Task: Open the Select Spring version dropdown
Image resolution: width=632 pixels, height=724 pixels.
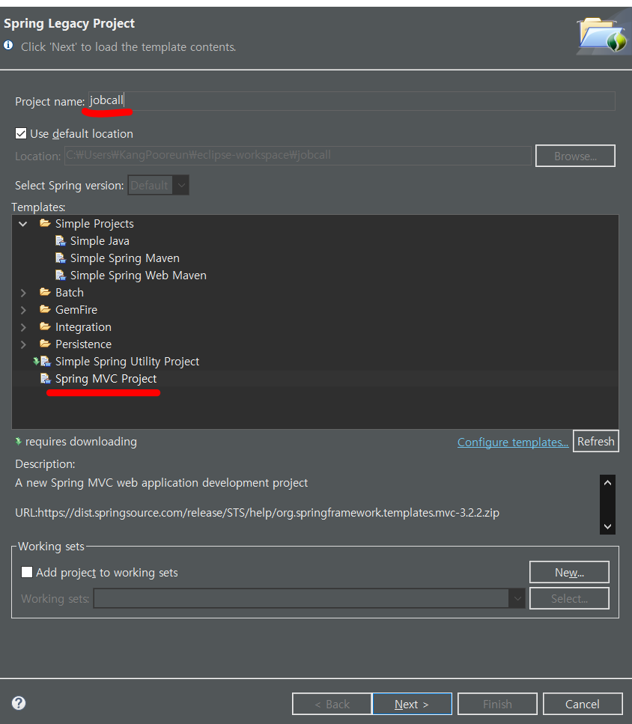Action: pos(158,185)
